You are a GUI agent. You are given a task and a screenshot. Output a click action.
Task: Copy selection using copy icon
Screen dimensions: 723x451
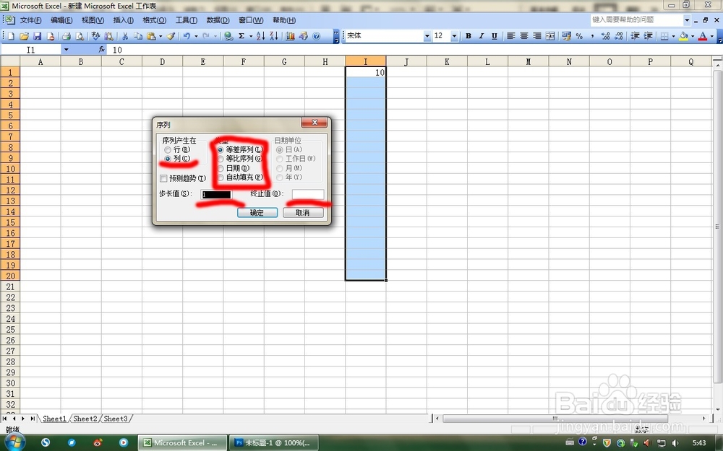[x=138, y=36]
